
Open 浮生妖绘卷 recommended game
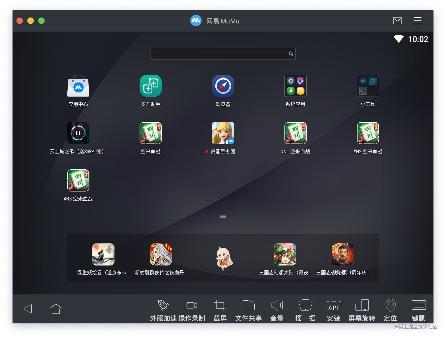[103, 254]
